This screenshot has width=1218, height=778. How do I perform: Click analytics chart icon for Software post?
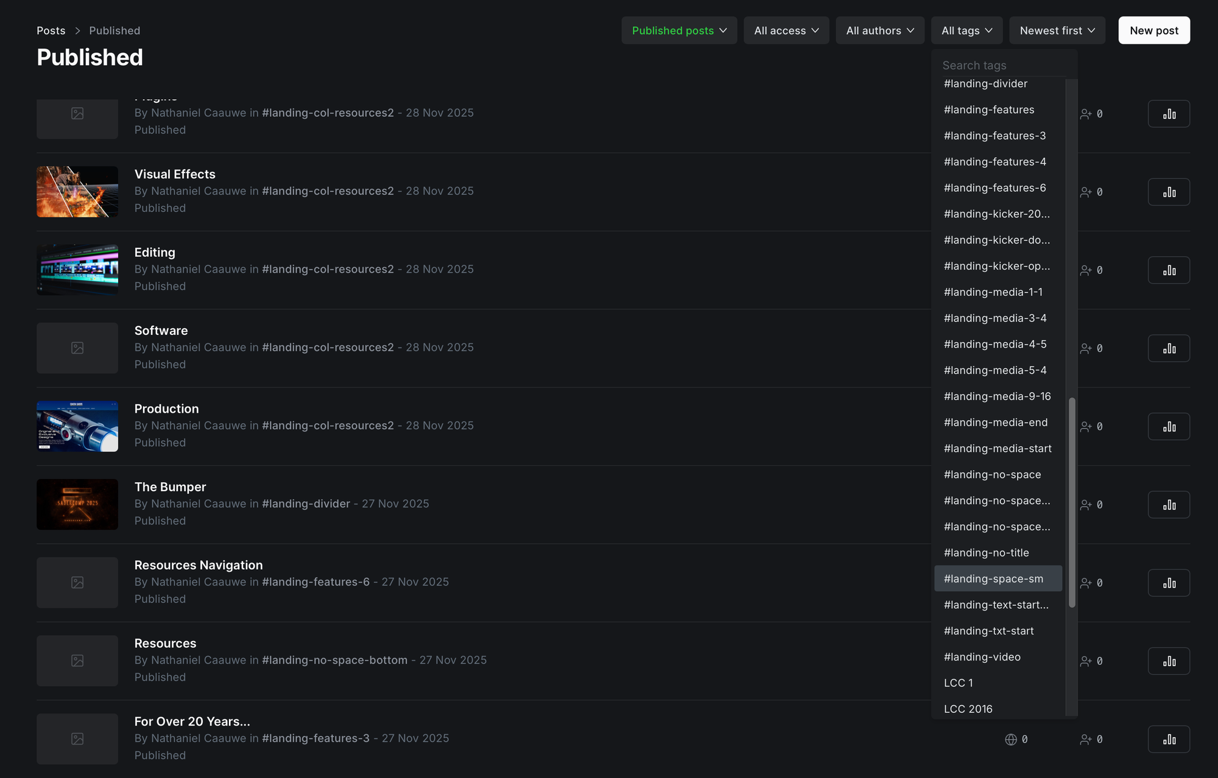[x=1169, y=348]
